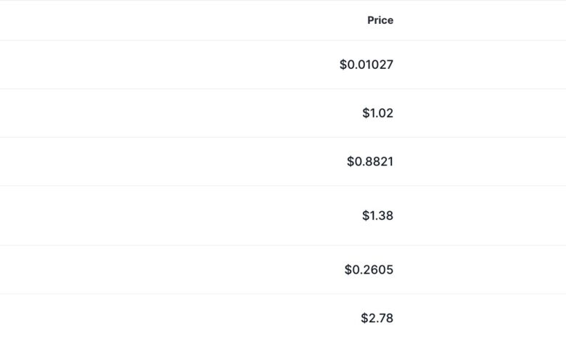Open the table row priced $0.2605

tap(283, 270)
